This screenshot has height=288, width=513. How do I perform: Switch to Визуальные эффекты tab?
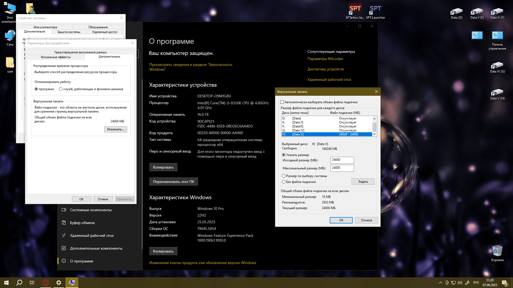[56, 57]
